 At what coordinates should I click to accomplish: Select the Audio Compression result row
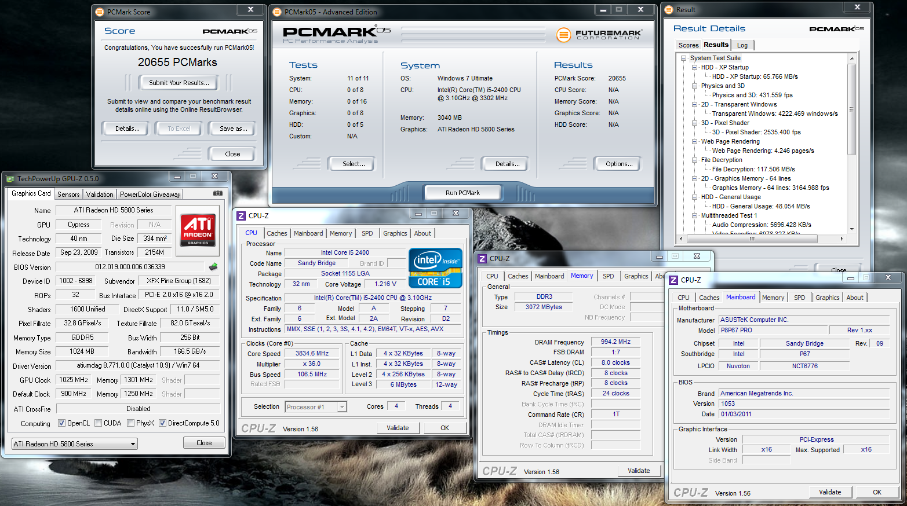pyautogui.click(x=762, y=225)
